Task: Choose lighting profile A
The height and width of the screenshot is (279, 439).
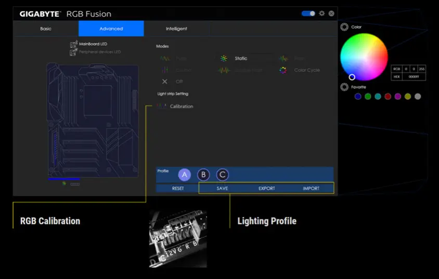Action: 185,175
